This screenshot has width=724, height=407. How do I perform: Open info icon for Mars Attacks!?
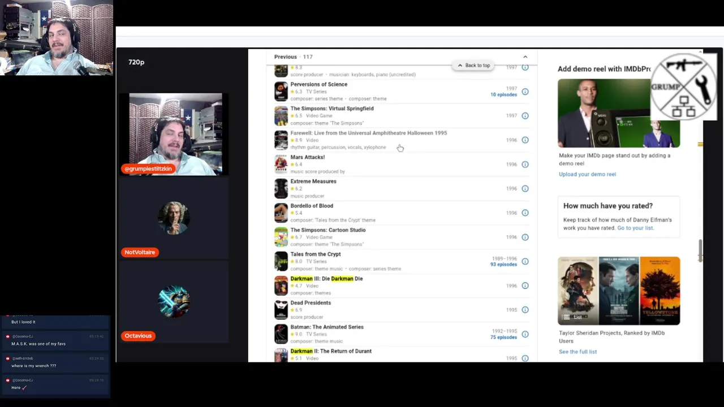tap(525, 164)
